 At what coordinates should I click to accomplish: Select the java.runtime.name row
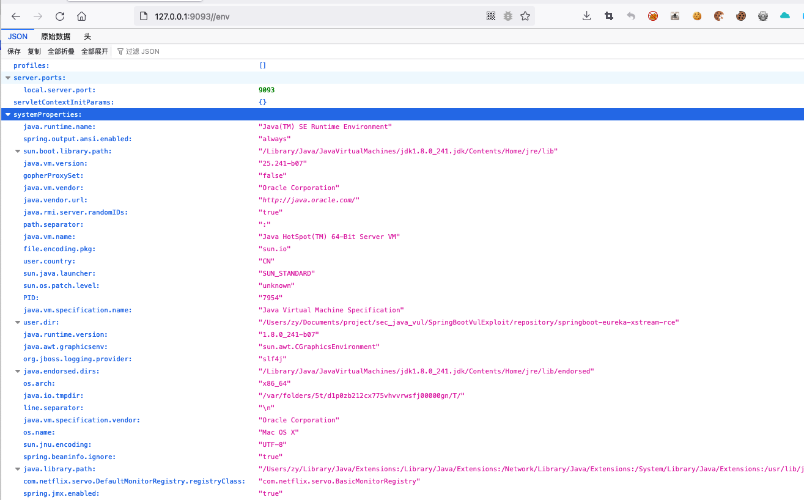[x=402, y=127]
